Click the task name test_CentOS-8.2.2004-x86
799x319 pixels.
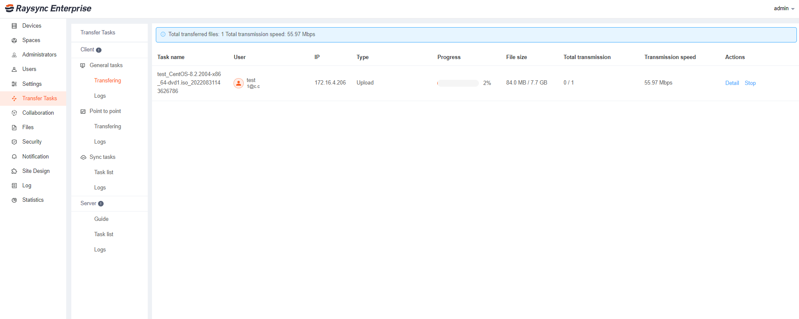coord(189,83)
